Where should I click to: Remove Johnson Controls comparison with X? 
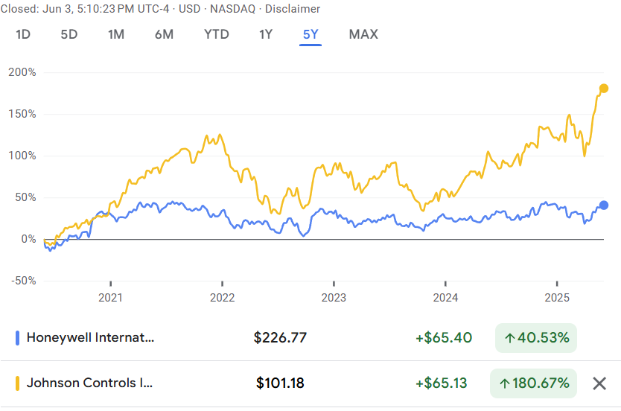click(599, 383)
